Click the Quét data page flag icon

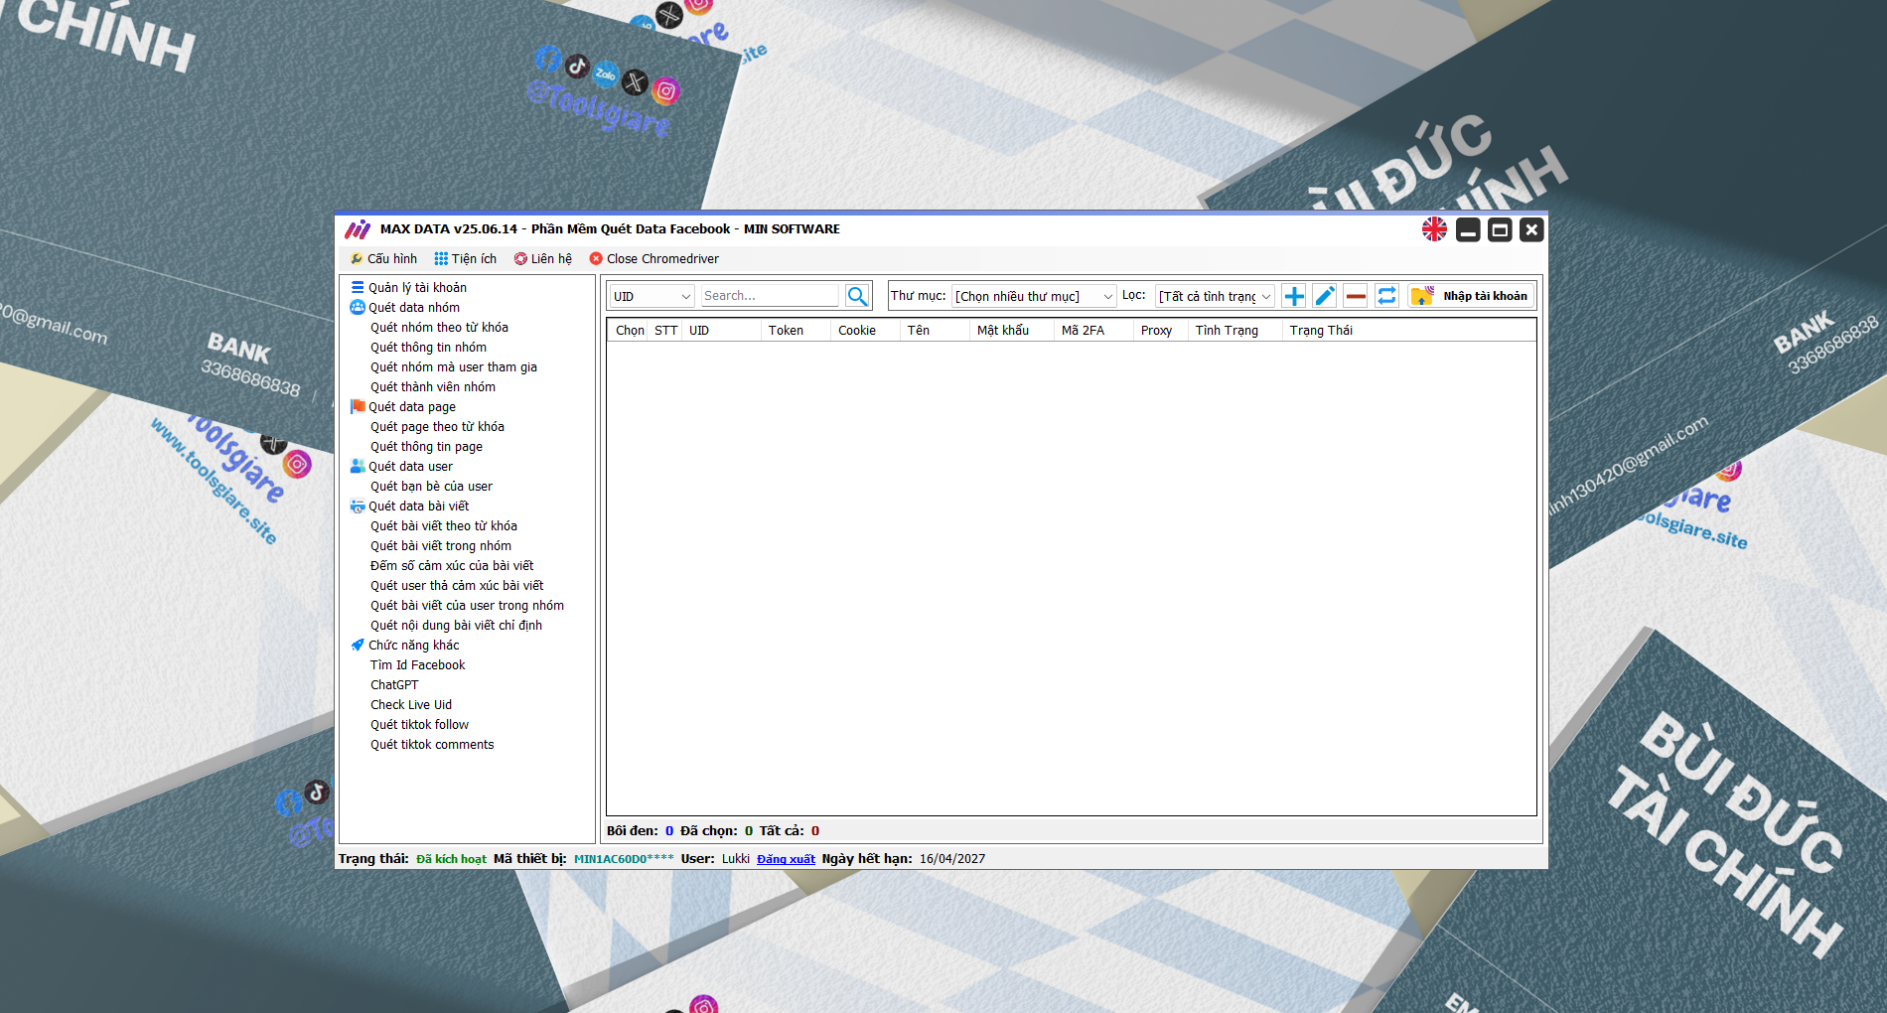[358, 406]
